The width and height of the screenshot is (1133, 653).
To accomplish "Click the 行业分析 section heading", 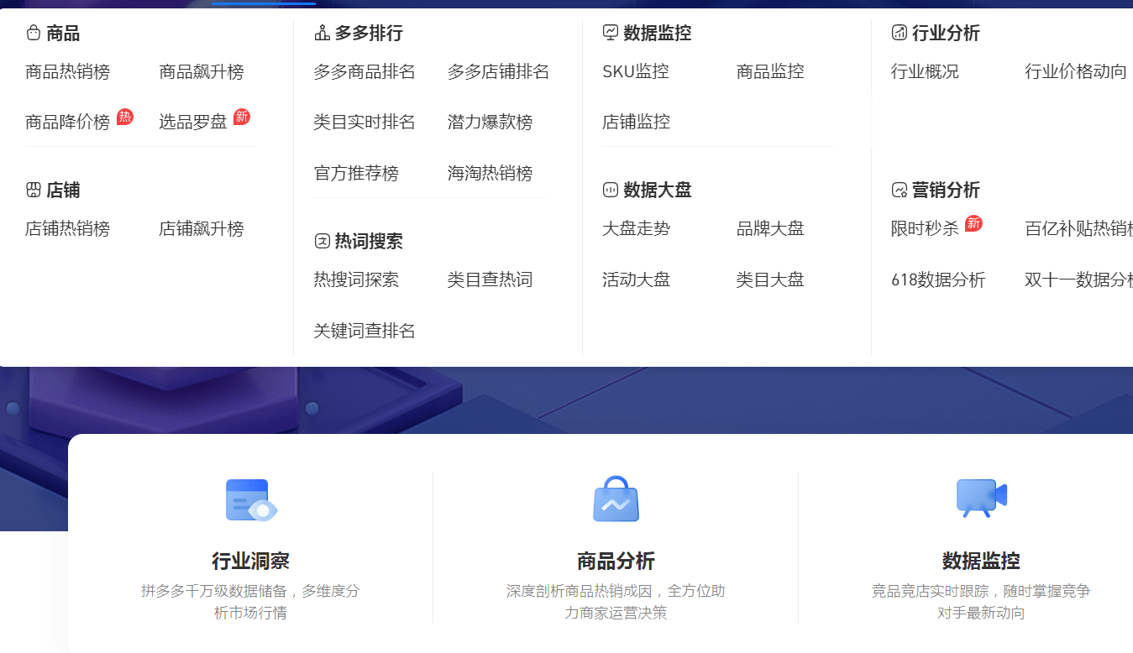I will (x=946, y=34).
